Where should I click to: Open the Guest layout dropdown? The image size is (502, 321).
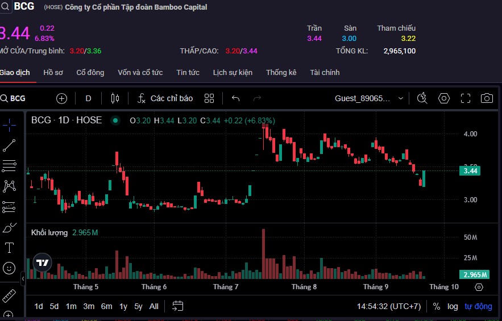[370, 98]
